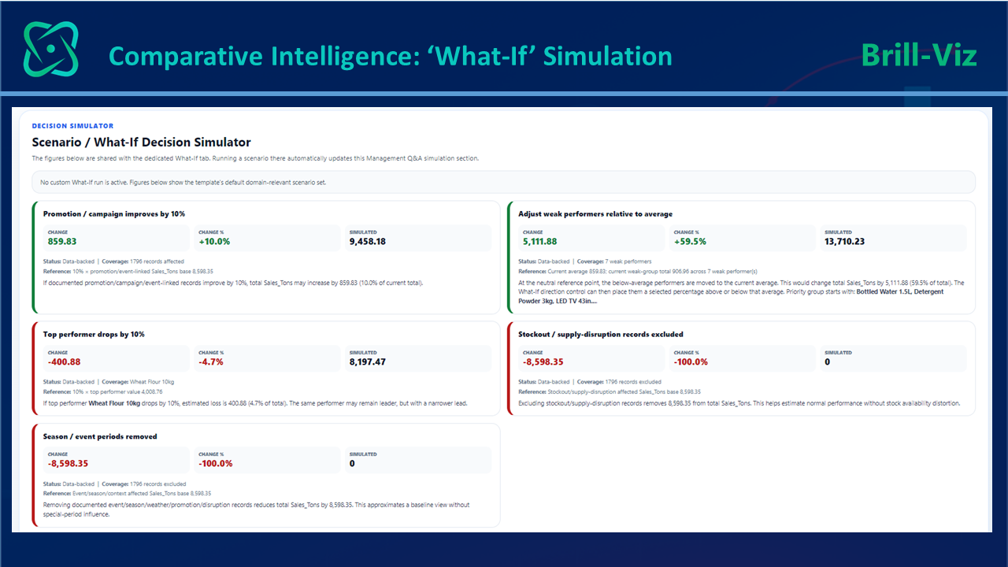Click the no custom What-If run notice banner

coord(503,182)
